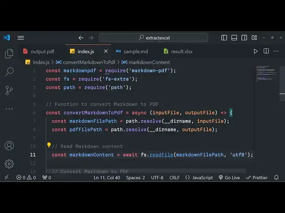
Task: Click 'markdownFilePath' declaration on line 7
Action: click(x=93, y=121)
